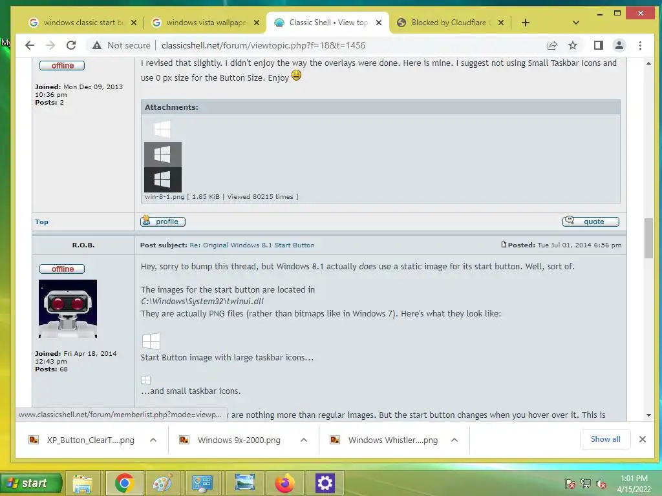Viewport: 662px width, 496px height.
Task: Switch to 'windows vista wallpaper' tab
Action: tap(206, 23)
